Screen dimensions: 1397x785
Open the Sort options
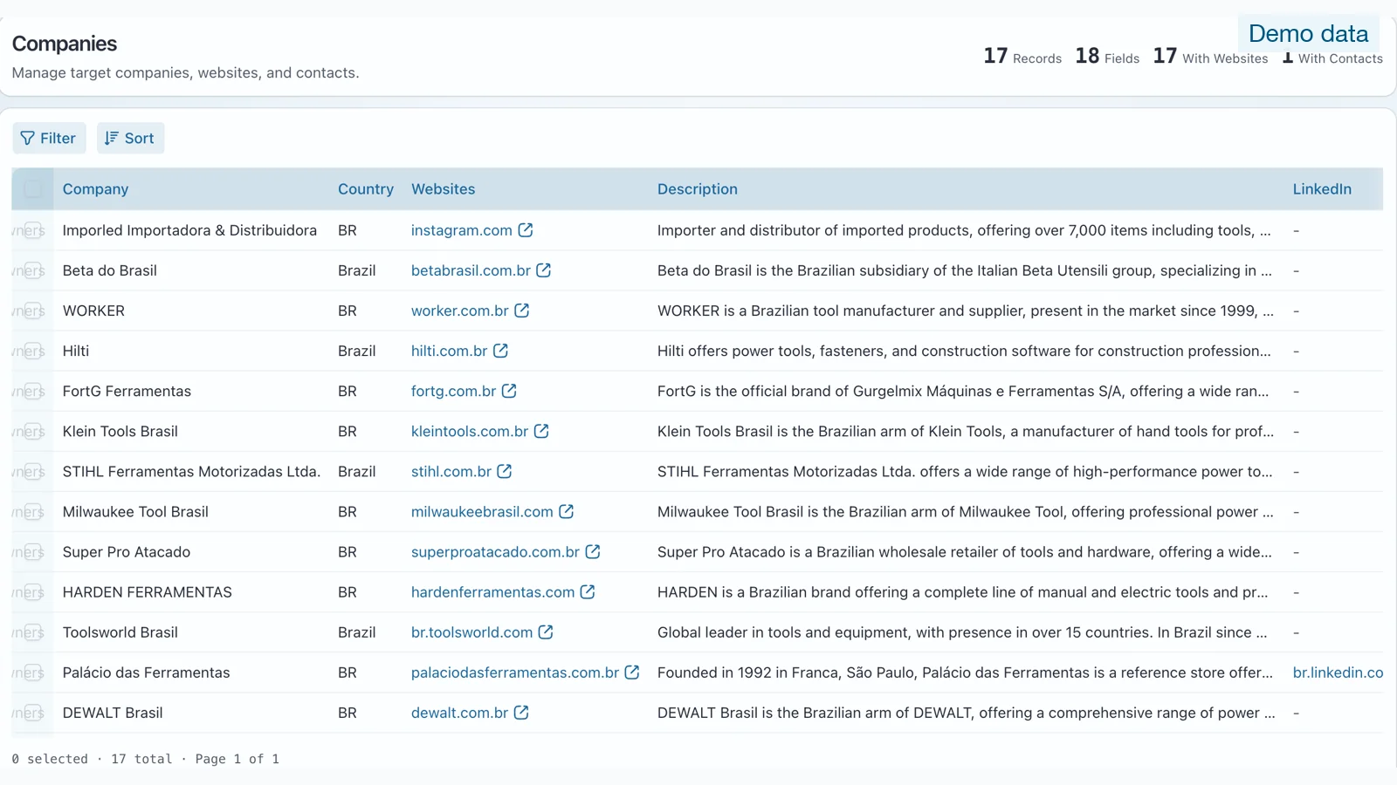point(130,138)
